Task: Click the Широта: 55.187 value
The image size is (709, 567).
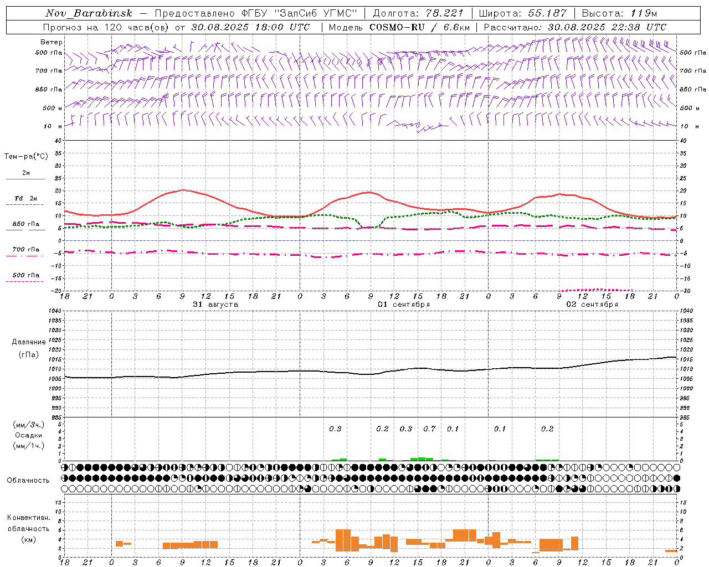Action: 522,13
